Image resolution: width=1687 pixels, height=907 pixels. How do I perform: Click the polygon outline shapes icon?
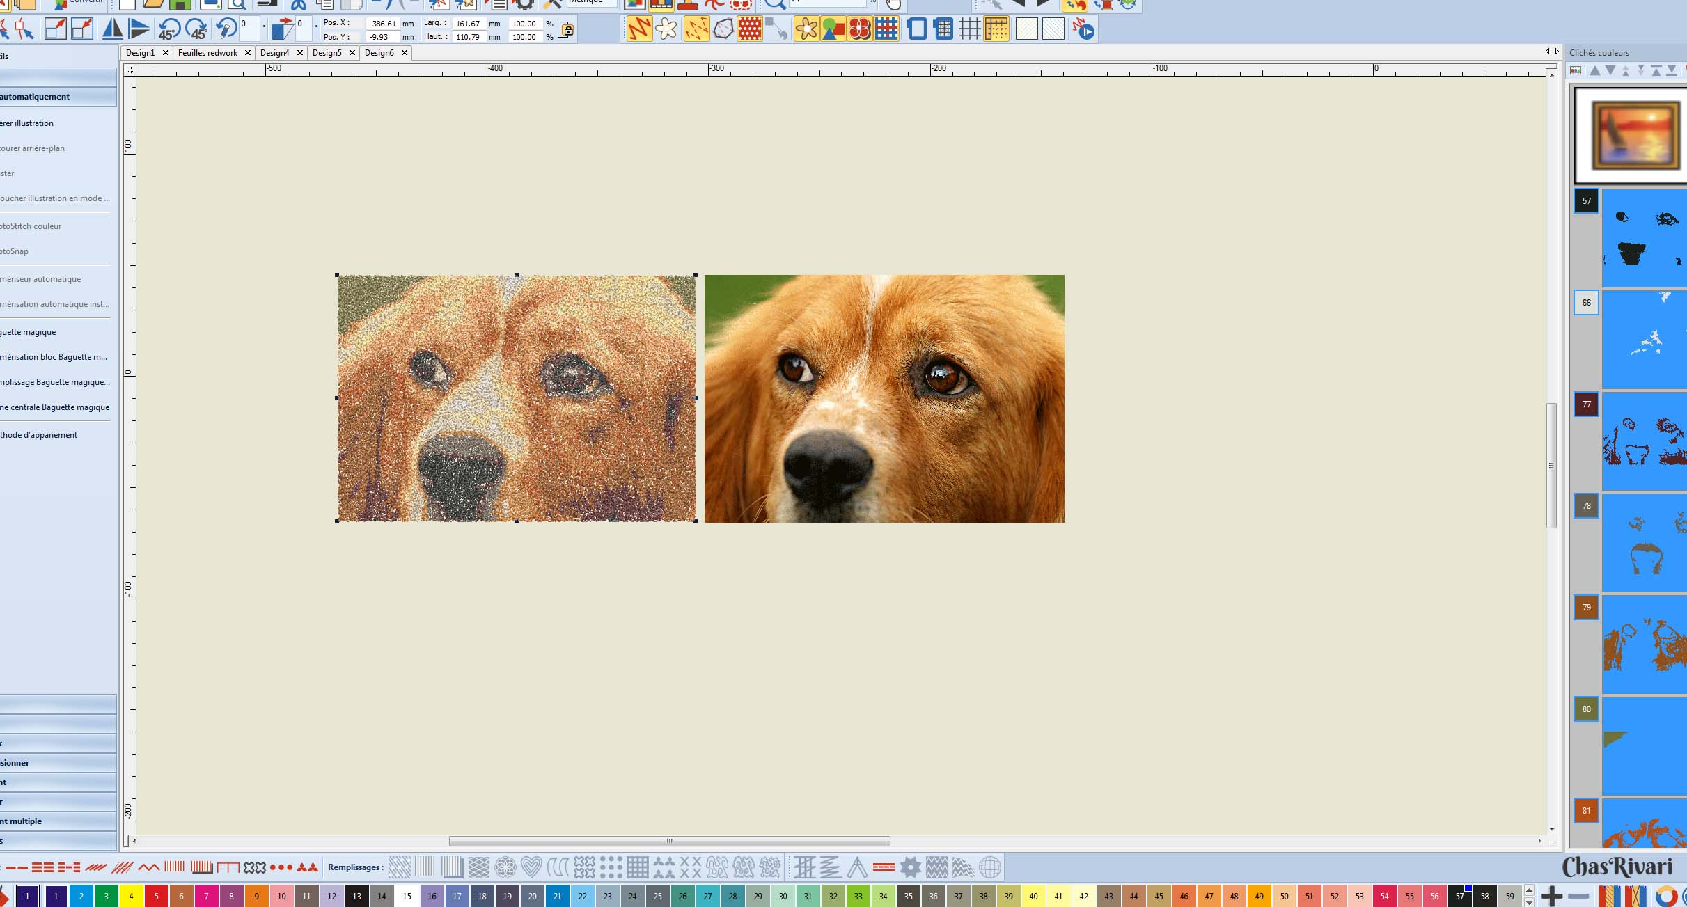coord(723,29)
